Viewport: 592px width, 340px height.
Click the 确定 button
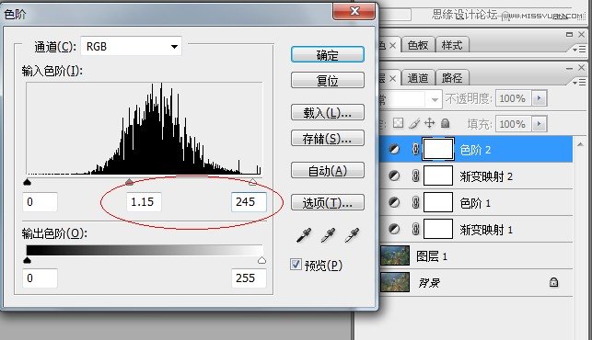coord(328,55)
